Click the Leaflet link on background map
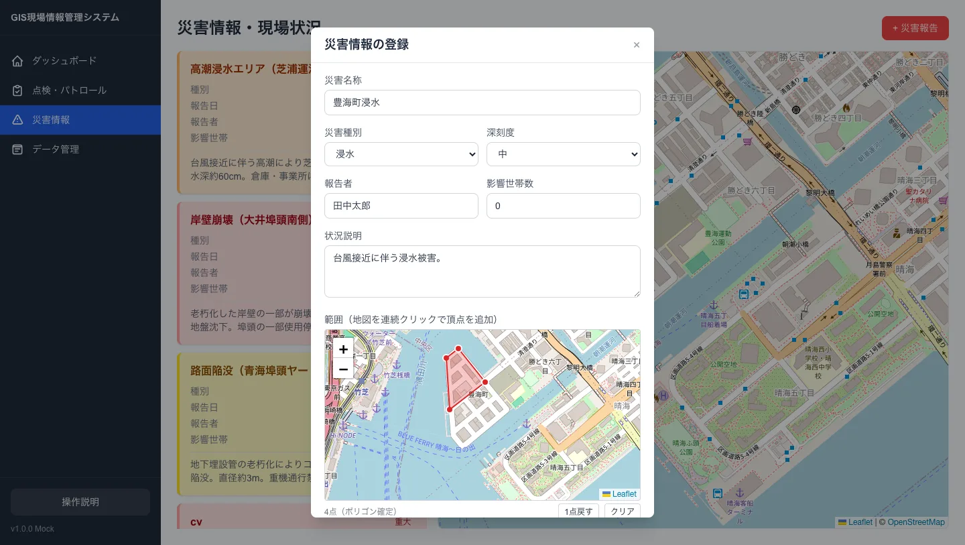 tap(860, 522)
